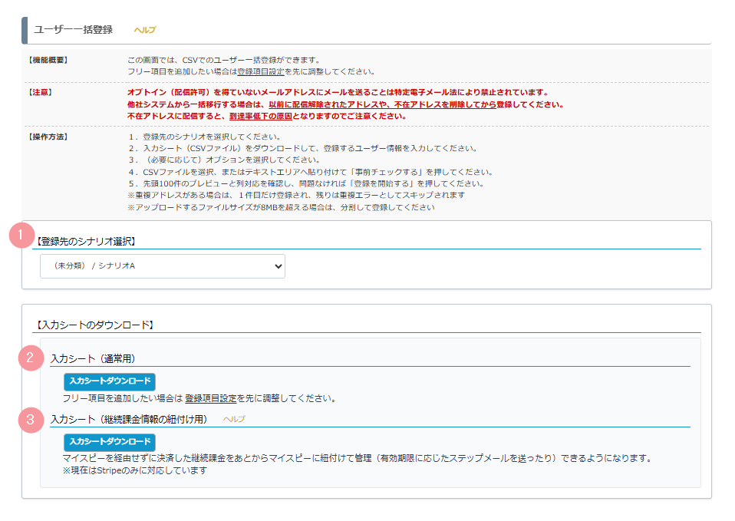Click the 入力シート（継続課金情報の紐付け用） subheading
This screenshot has width=735, height=521.
(129, 420)
